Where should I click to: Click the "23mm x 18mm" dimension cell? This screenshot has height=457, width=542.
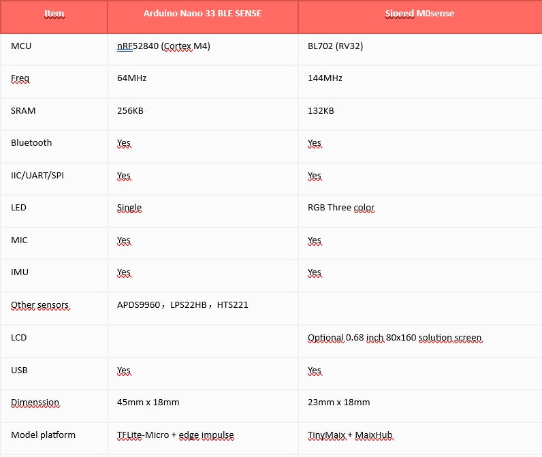[338, 403]
